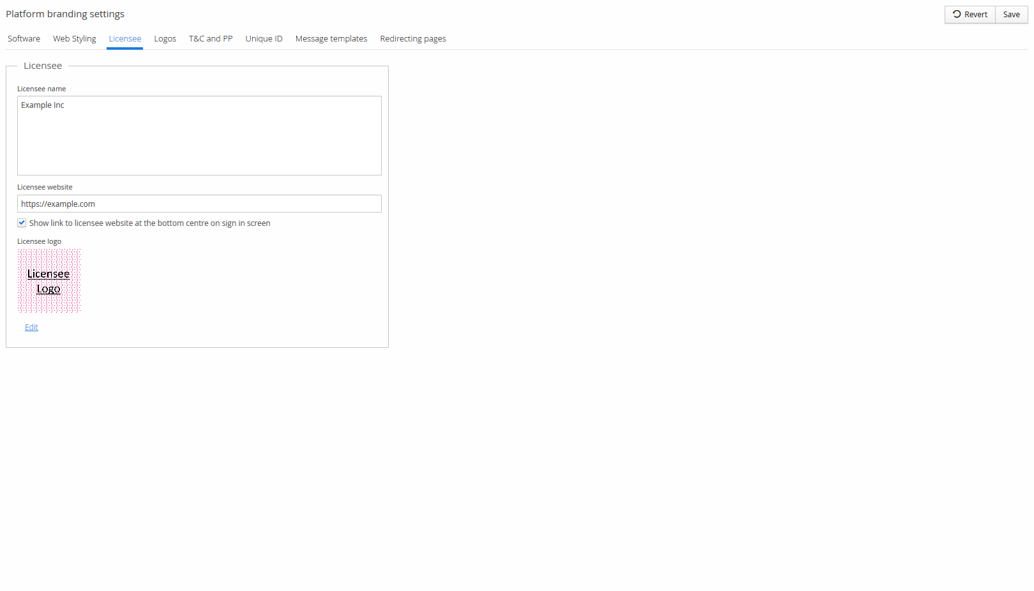Click the Revert arrow icon
The height and width of the screenshot is (591, 1034).
[x=956, y=14]
